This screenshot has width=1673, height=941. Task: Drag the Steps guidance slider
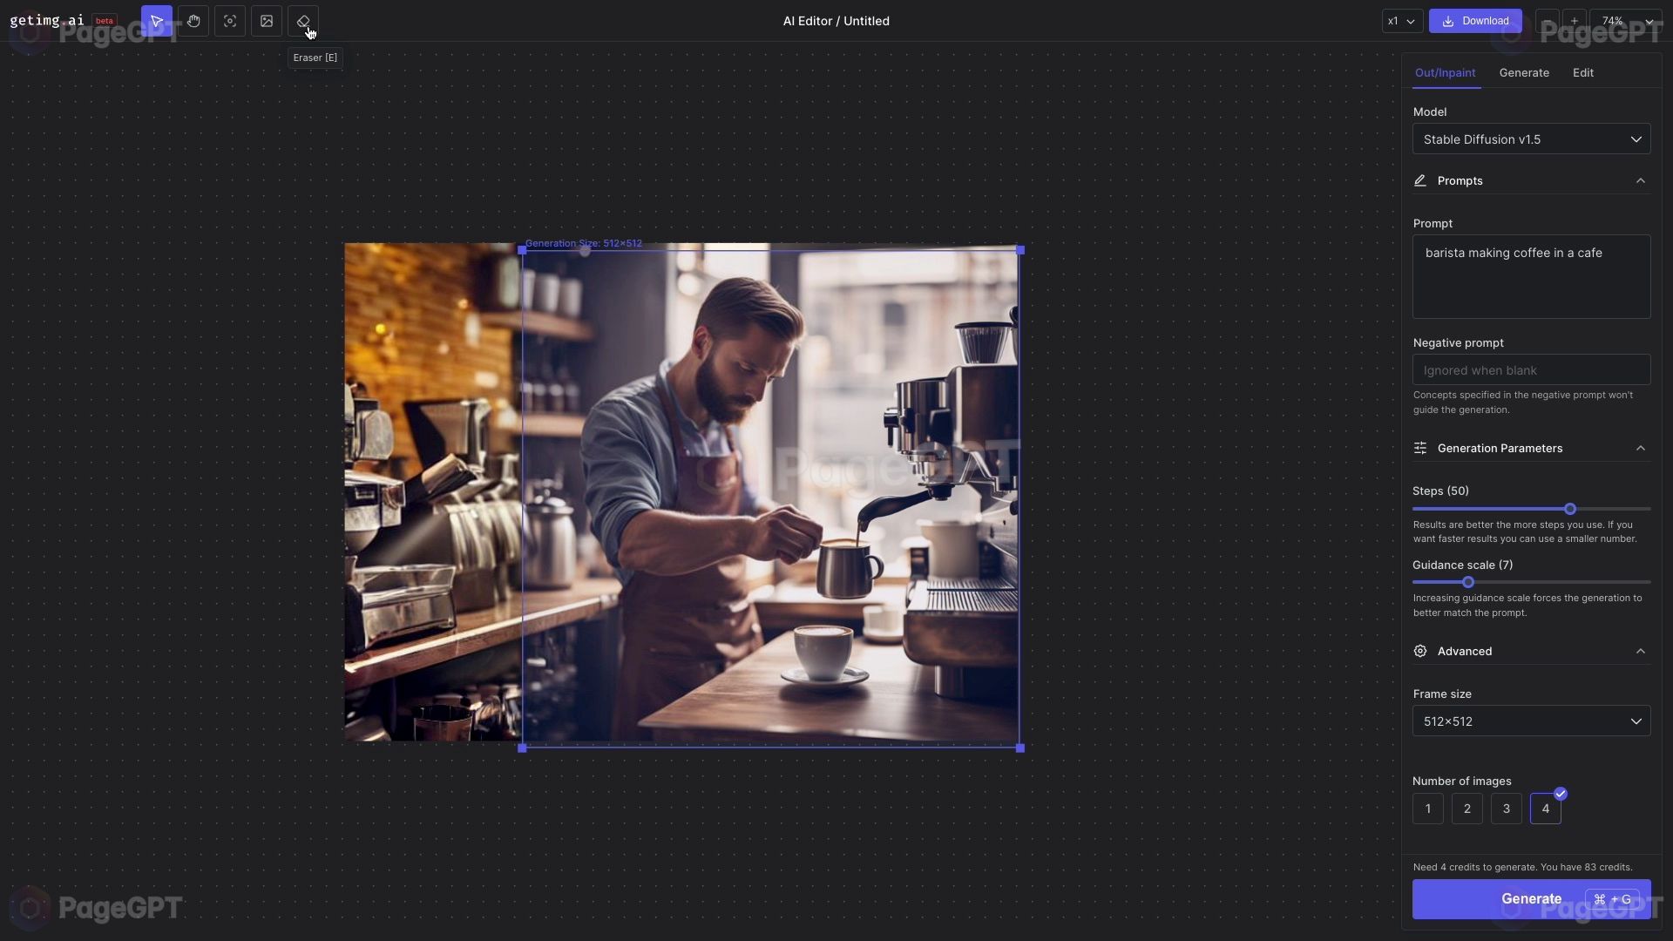[x=1568, y=509]
